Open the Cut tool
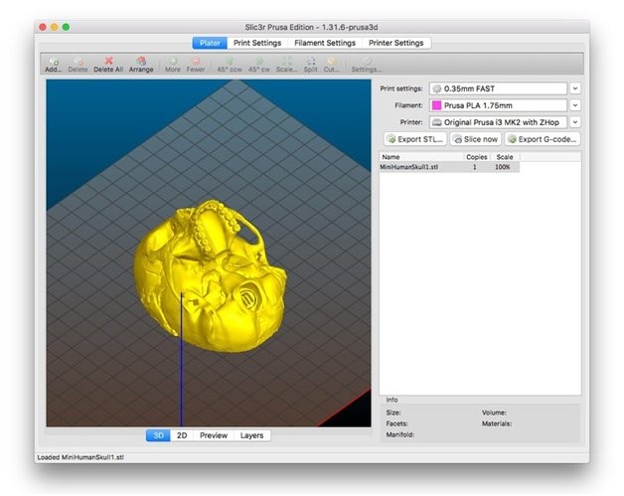The height and width of the screenshot is (496, 624). tap(331, 65)
